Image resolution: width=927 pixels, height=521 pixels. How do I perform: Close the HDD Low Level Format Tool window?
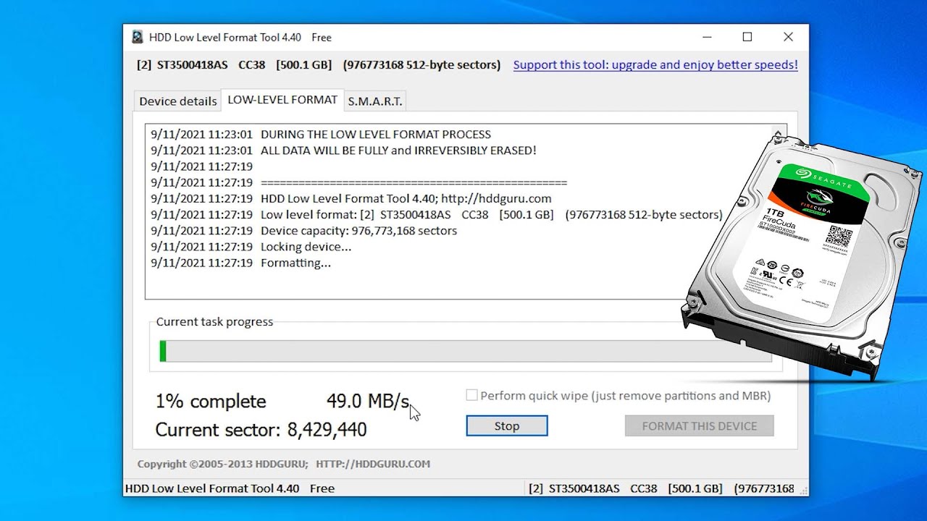click(x=788, y=37)
